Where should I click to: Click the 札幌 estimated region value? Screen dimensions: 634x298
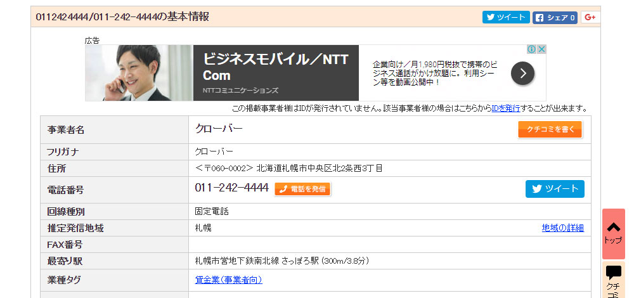coord(204,228)
